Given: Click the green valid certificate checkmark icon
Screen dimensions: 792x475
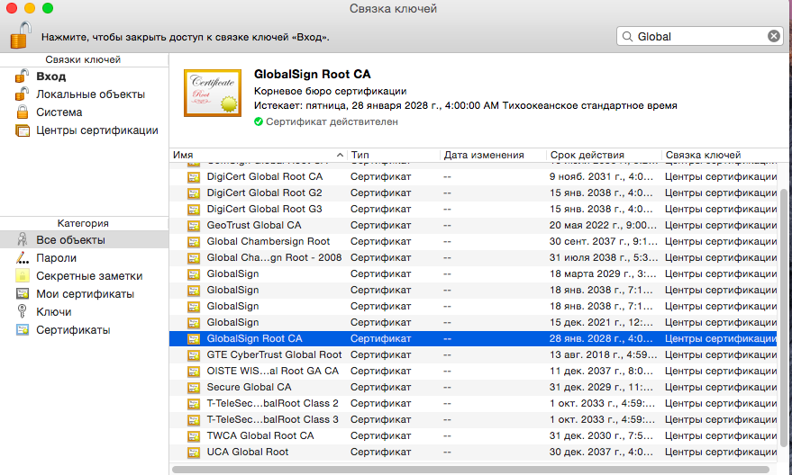Looking at the screenshot, I should coord(259,121).
